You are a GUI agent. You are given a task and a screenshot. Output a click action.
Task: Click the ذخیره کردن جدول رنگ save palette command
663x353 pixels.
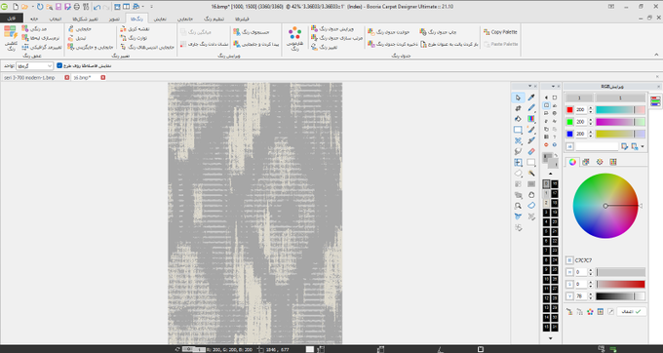click(393, 44)
